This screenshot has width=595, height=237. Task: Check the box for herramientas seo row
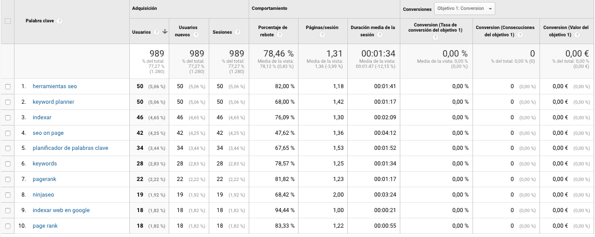click(8, 87)
